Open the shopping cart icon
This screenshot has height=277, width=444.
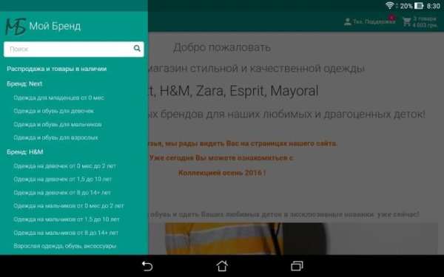406,21
